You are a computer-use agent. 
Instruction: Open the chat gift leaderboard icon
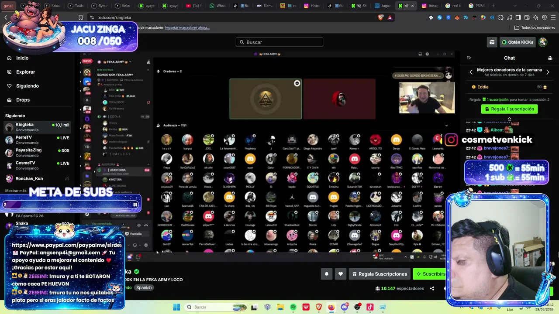click(x=550, y=58)
